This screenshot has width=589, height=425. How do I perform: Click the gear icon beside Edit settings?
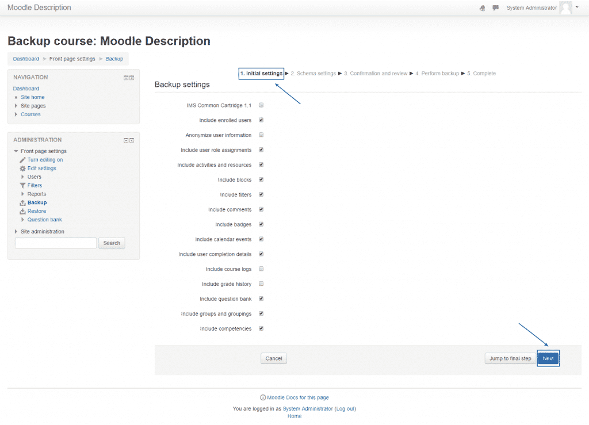coord(22,169)
